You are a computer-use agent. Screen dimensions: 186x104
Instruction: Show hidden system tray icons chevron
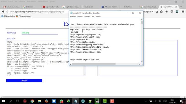(x=146, y=101)
